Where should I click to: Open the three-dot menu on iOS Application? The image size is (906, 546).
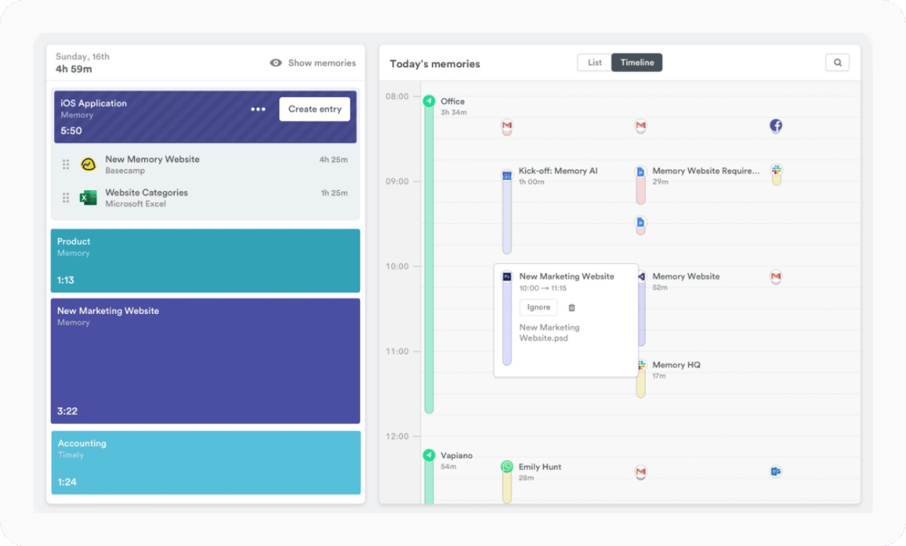(258, 109)
